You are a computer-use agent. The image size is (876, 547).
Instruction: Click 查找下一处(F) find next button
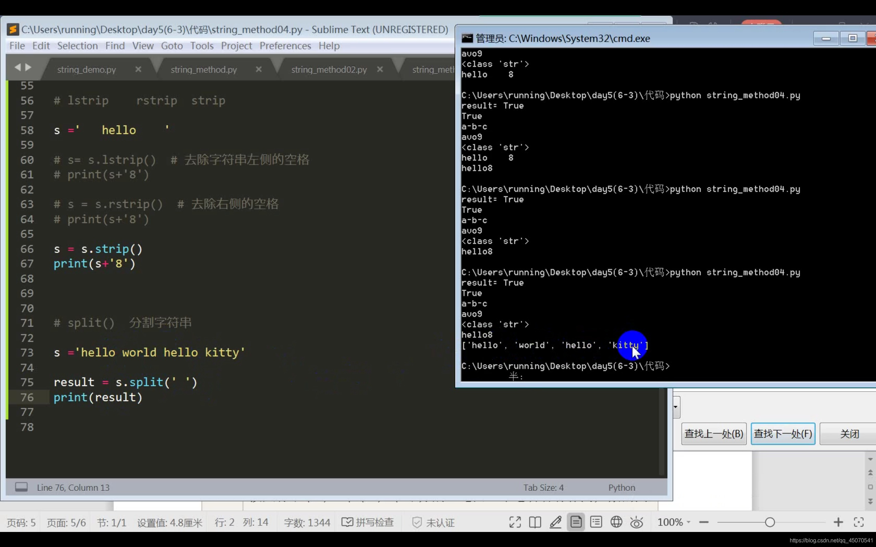pyautogui.click(x=783, y=433)
